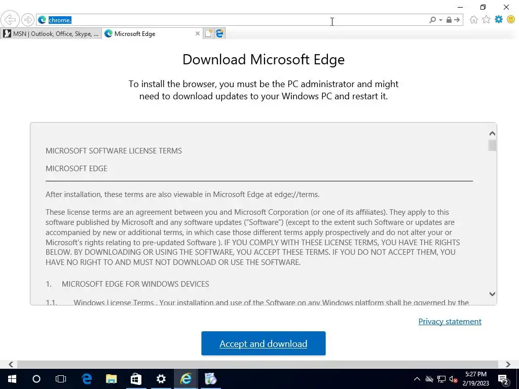This screenshot has height=389, width=519.
Task: Open Microsoft Store from taskbar
Action: pyautogui.click(x=136, y=379)
